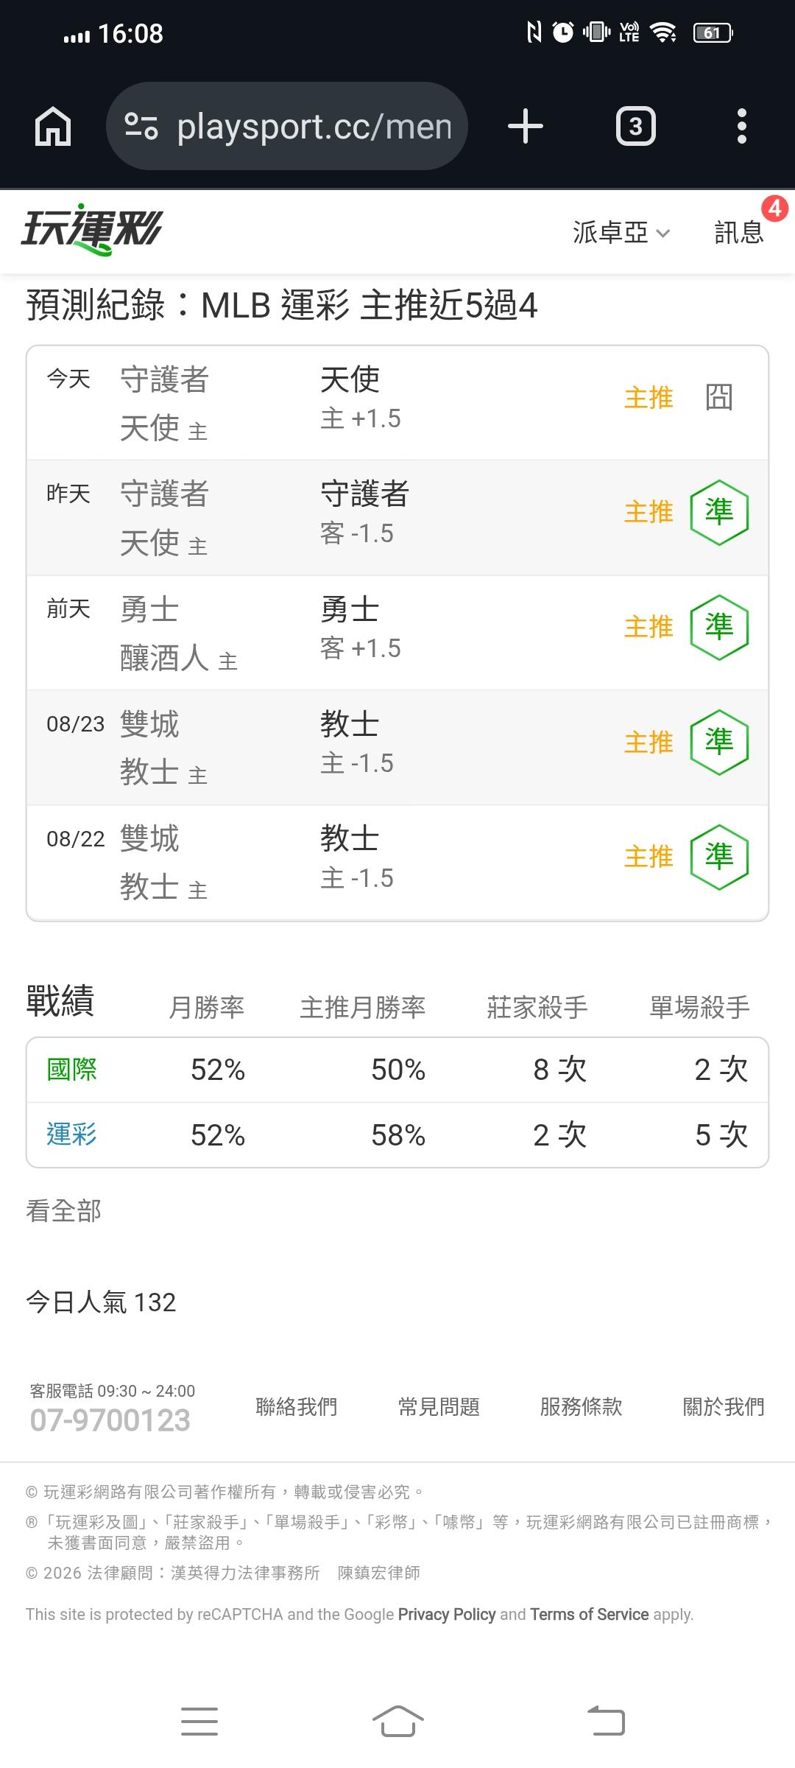Open the 看全部 link
The image size is (795, 1768).
[63, 1211]
